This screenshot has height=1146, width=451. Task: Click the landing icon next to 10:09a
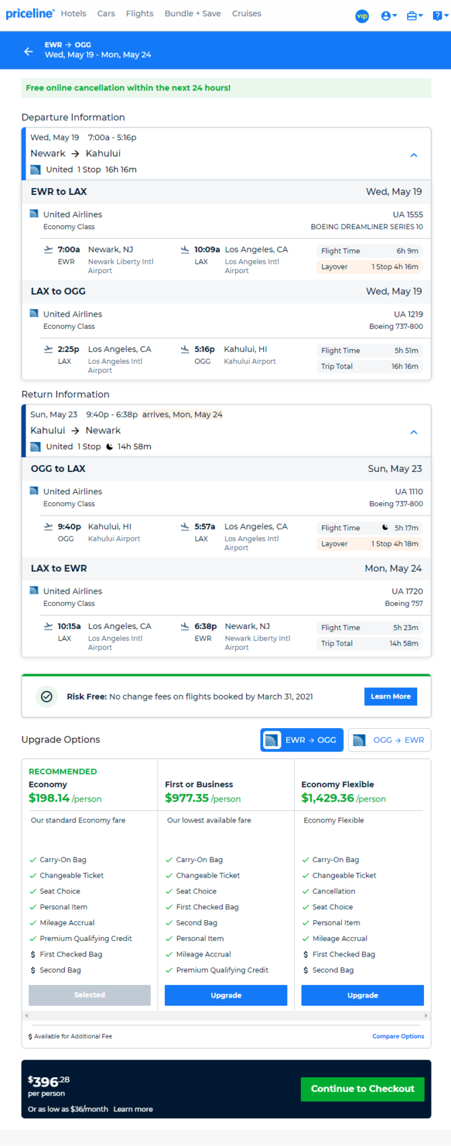185,249
